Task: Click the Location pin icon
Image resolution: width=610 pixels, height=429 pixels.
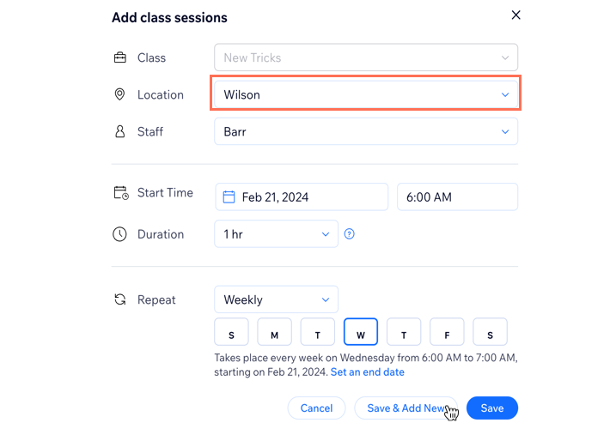Action: [120, 94]
